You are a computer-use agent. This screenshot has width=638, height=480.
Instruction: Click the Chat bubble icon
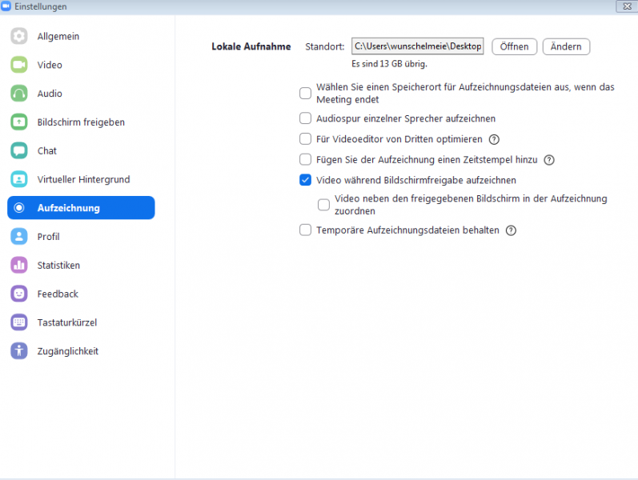pos(18,150)
